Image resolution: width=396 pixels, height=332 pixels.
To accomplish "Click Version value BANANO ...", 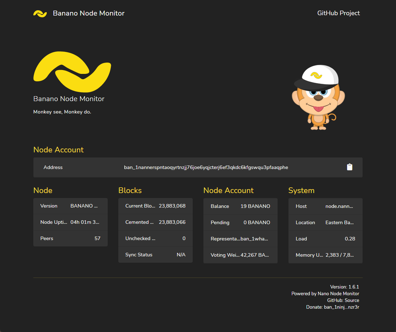I will (84, 206).
